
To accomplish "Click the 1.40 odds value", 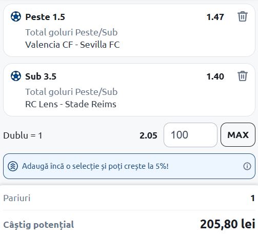I will point(215,76).
